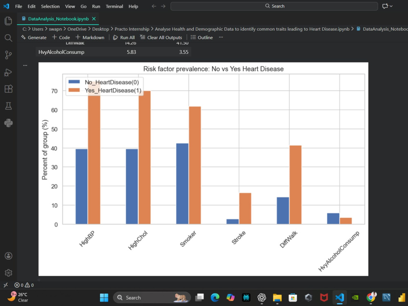Image resolution: width=408 pixels, height=306 pixels.
Task: Open the weather widget showing 26°C
Action: (x=18, y=297)
